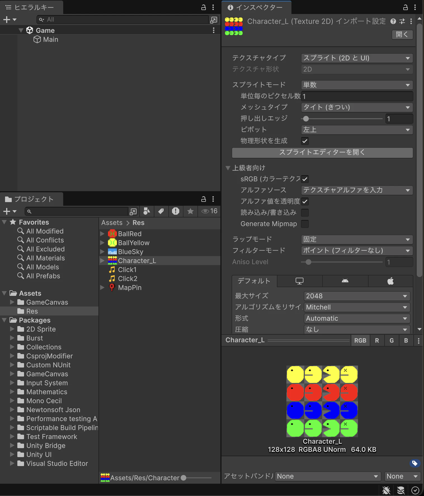This screenshot has width=424, height=496.
Task: Open import settings kebab menu
Action: 411,21
